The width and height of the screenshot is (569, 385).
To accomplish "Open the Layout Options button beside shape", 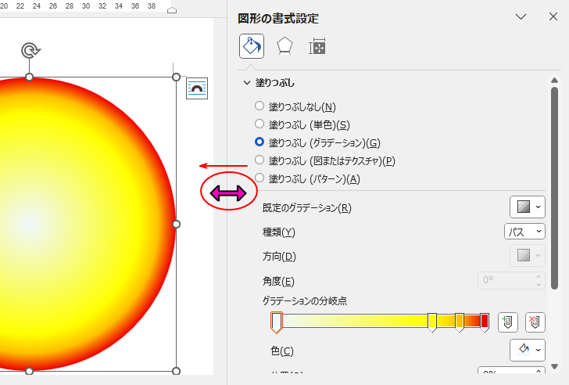I will point(197,88).
